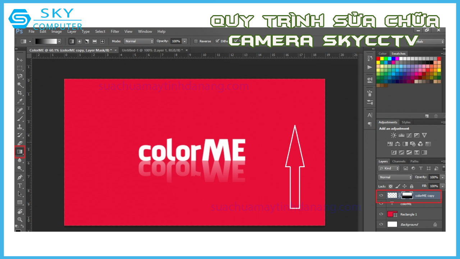Viewport: 460px width, 259px height.
Task: Select the Crop tool
Action: coord(20,93)
